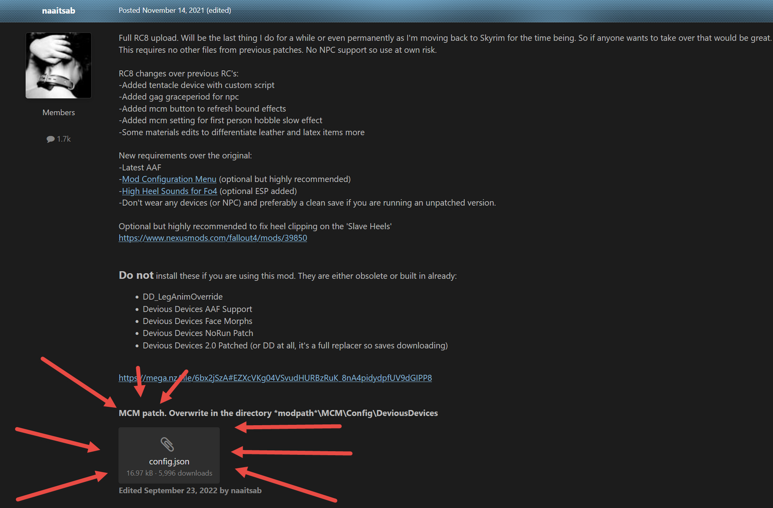Screen dimensions: 773x508
Task: Click the '-Added gag graceperiod for npc' line
Action: [x=178, y=97]
